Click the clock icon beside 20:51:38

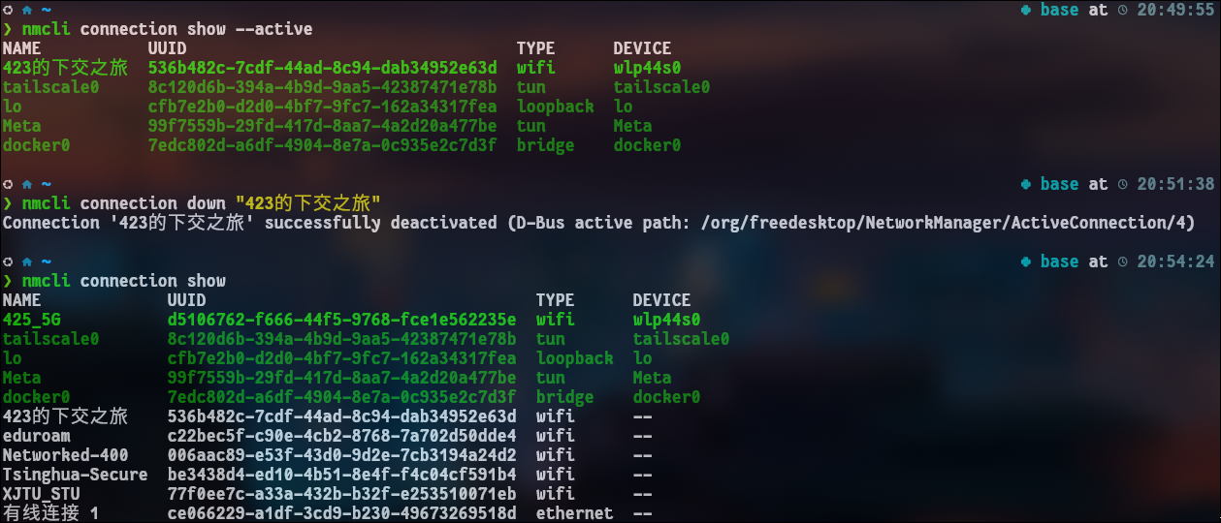(1123, 184)
